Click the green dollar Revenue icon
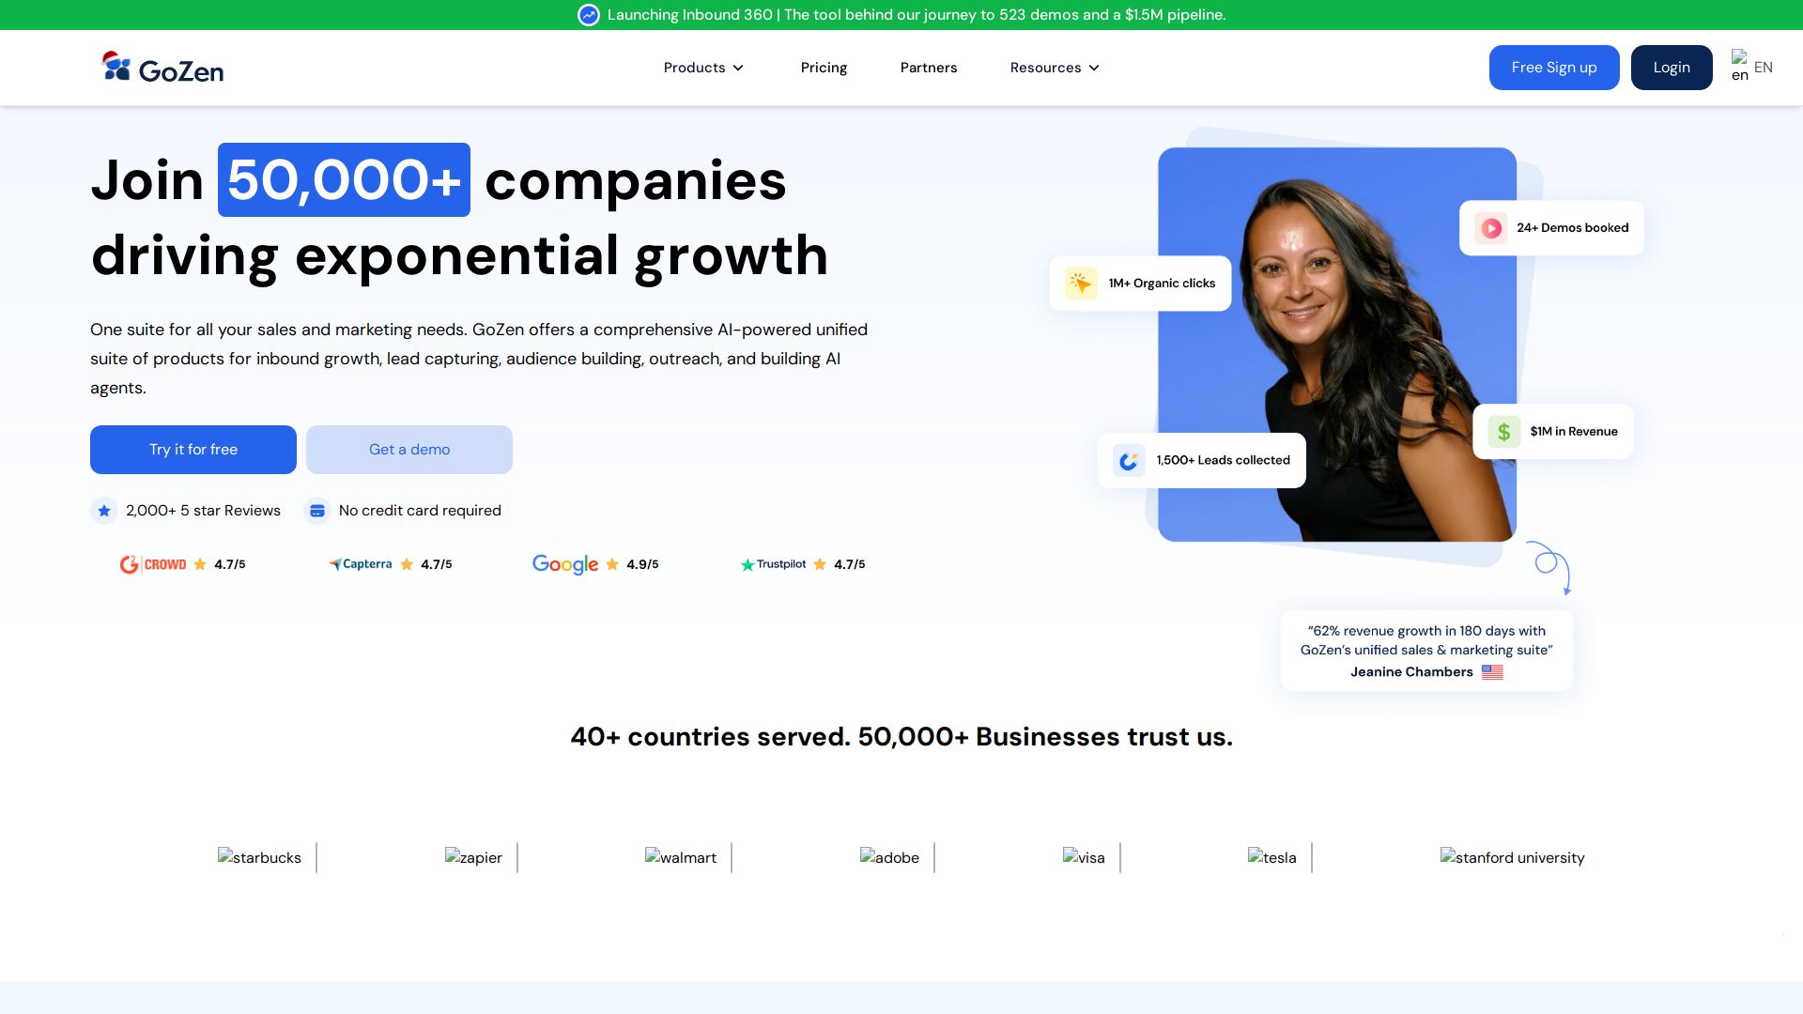Image resolution: width=1803 pixels, height=1014 pixels. [1504, 432]
